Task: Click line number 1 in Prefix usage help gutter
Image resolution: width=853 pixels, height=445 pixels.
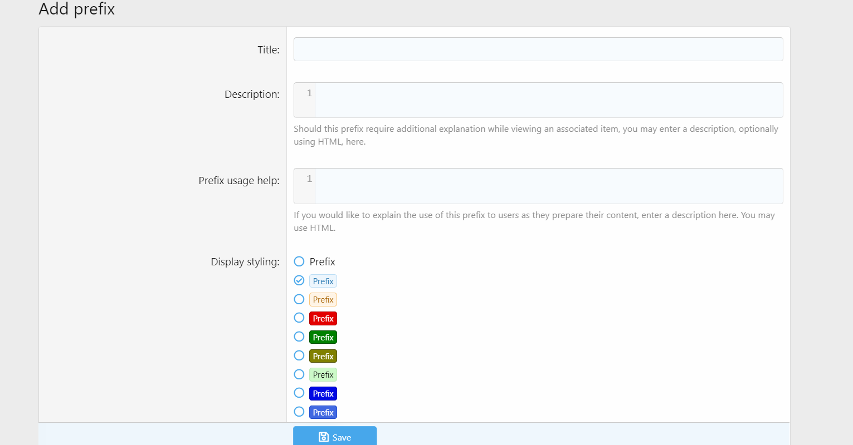Action: (309, 179)
